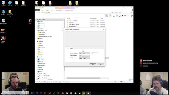Select the Elmos Origin desktop shortcut
169x95 pixels.
pos(3,40)
